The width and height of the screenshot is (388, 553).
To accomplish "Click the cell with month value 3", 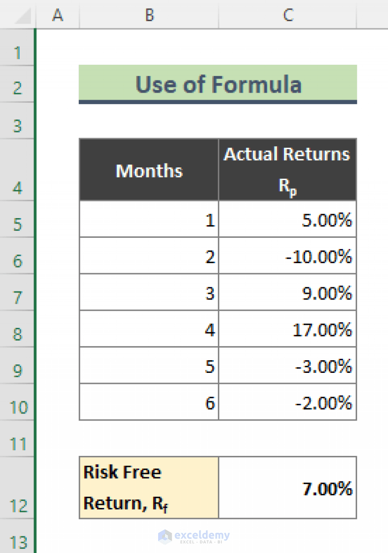I will 149,292.
